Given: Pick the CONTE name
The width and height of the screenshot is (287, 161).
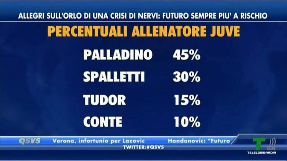Looking at the screenshot, I should tap(103, 122).
